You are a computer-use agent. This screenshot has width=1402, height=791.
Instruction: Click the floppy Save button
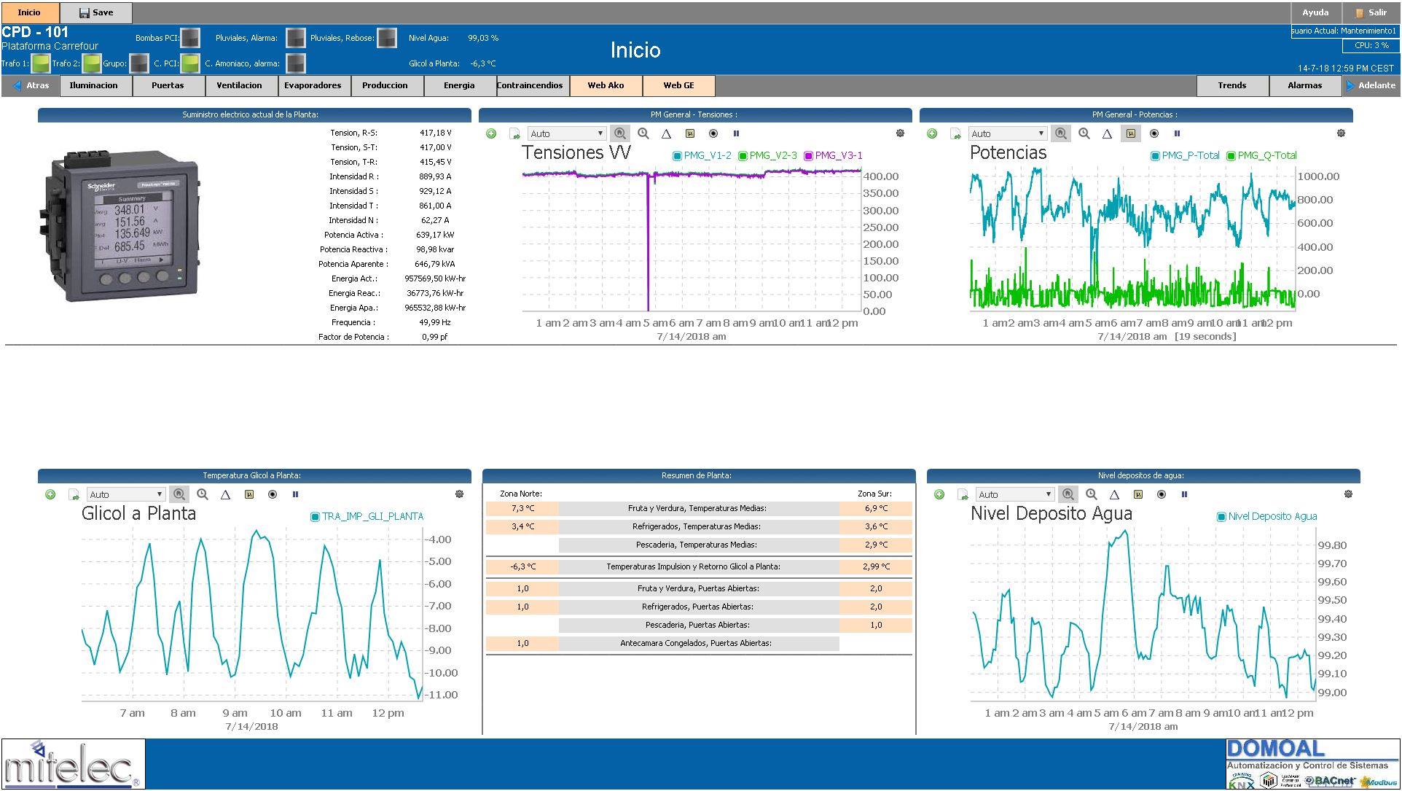pos(96,12)
